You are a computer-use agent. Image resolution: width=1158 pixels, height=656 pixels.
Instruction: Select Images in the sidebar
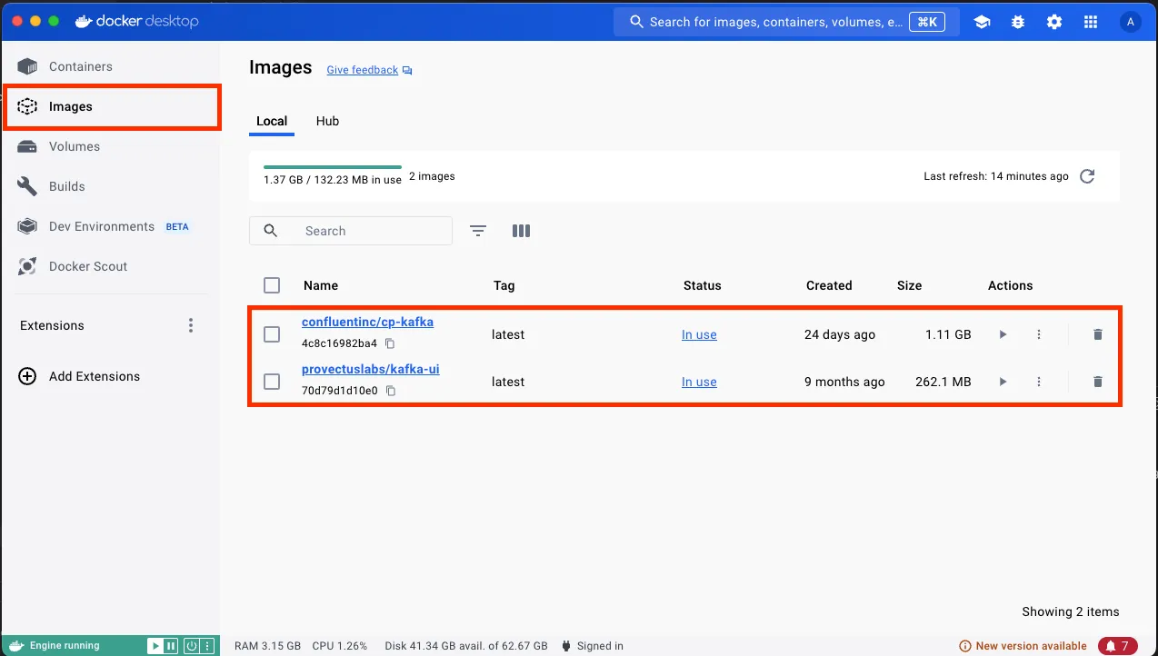pos(112,106)
